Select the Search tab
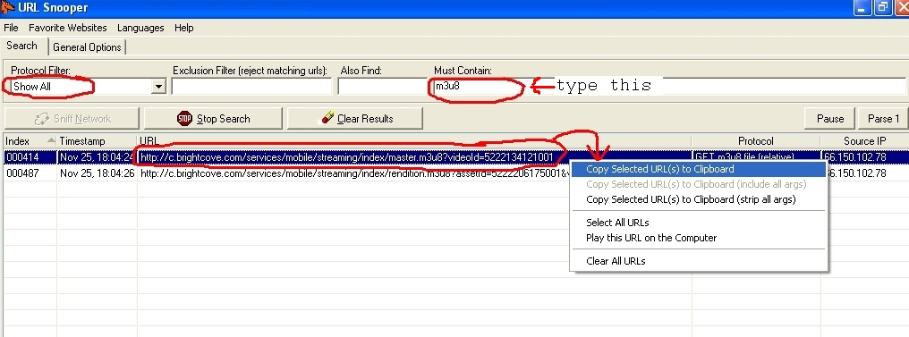Screen dimensions: 909x337 pyautogui.click(x=22, y=46)
